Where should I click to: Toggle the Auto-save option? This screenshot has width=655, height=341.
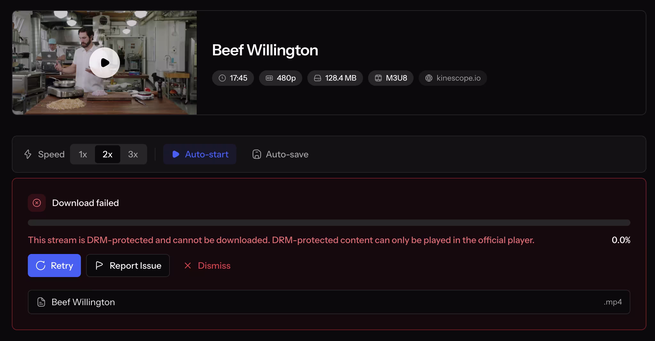click(280, 154)
